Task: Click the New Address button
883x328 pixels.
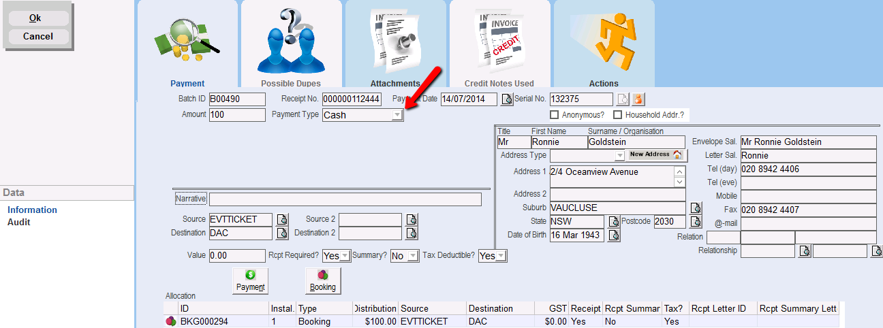Action: tap(655, 155)
